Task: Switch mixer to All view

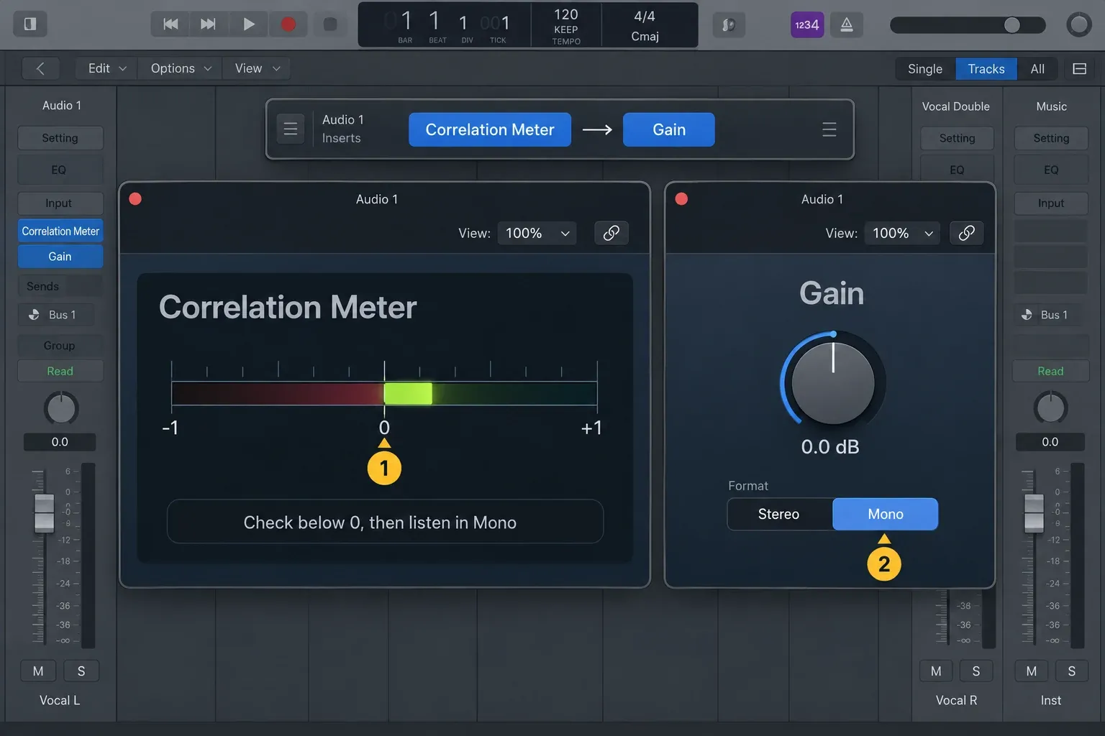Action: tap(1037, 69)
